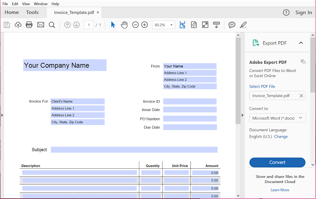This screenshot has width=316, height=199.
Task: Click the Subject form field
Action: click(x=134, y=150)
